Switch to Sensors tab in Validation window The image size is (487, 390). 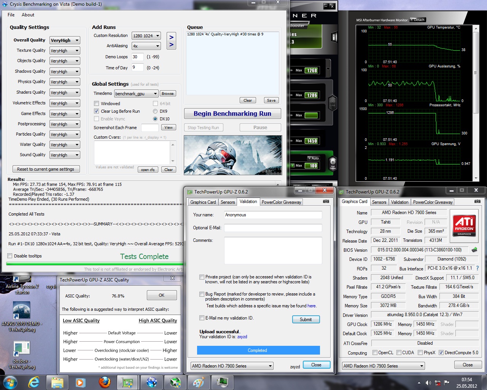click(x=228, y=202)
